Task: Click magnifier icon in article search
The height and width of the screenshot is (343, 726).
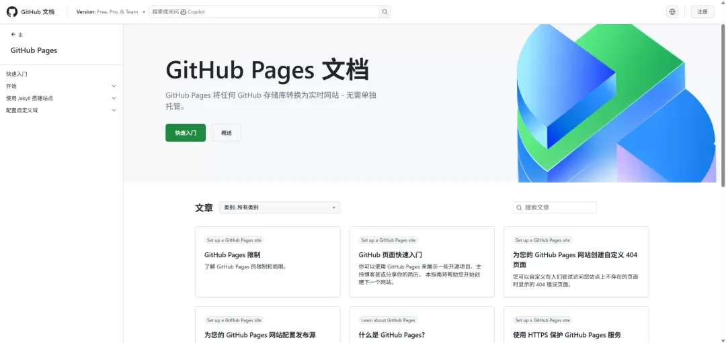Action: click(519, 207)
